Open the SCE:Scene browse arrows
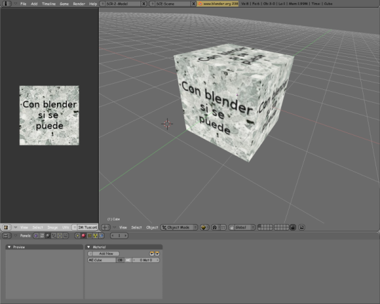The width and height of the screenshot is (380, 304). tap(153, 4)
